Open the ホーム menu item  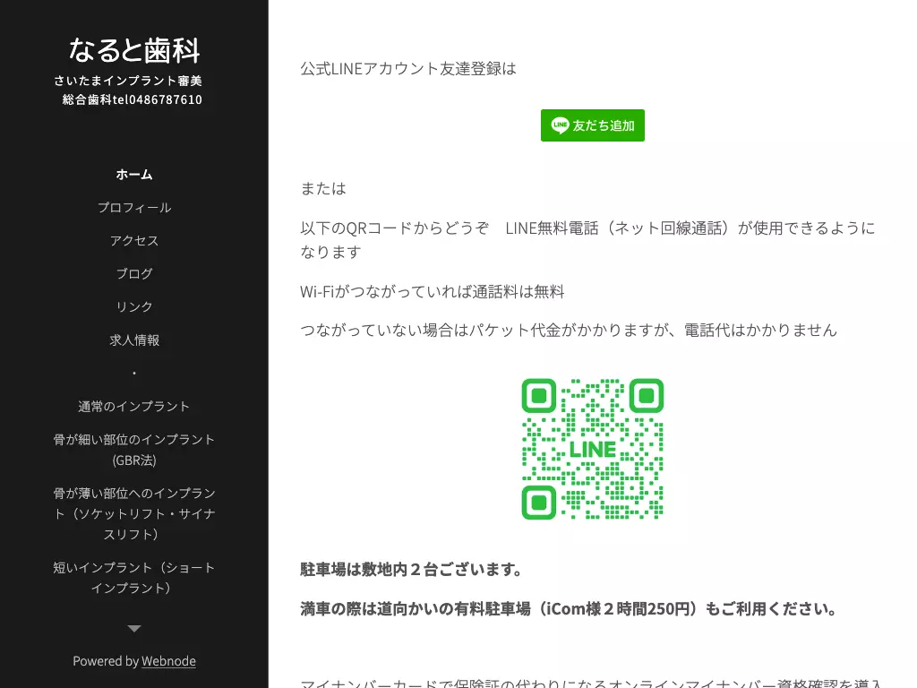tap(134, 175)
